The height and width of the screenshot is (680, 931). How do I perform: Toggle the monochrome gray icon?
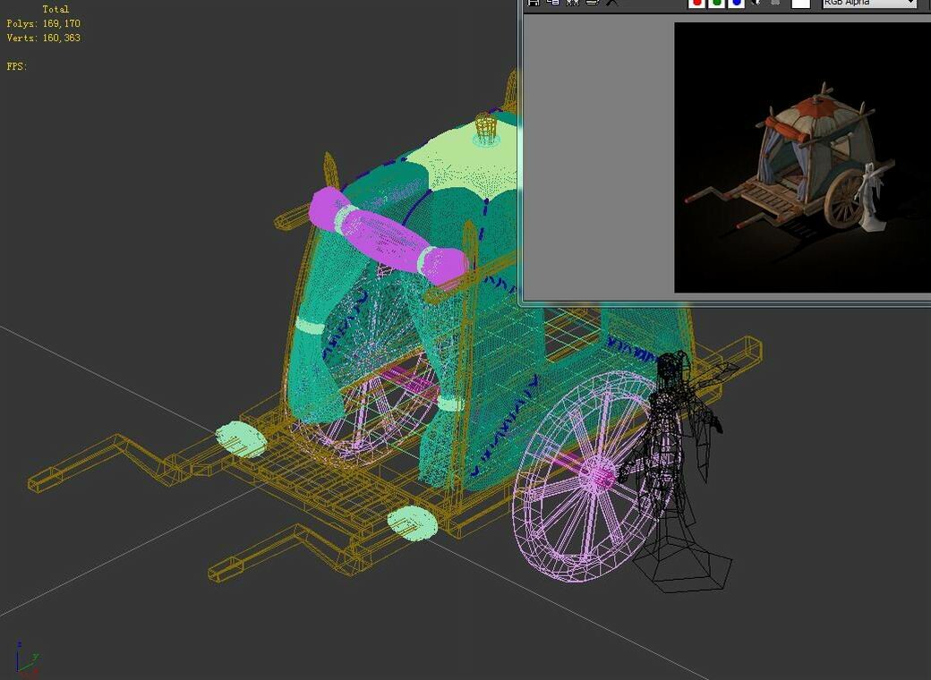click(x=775, y=3)
